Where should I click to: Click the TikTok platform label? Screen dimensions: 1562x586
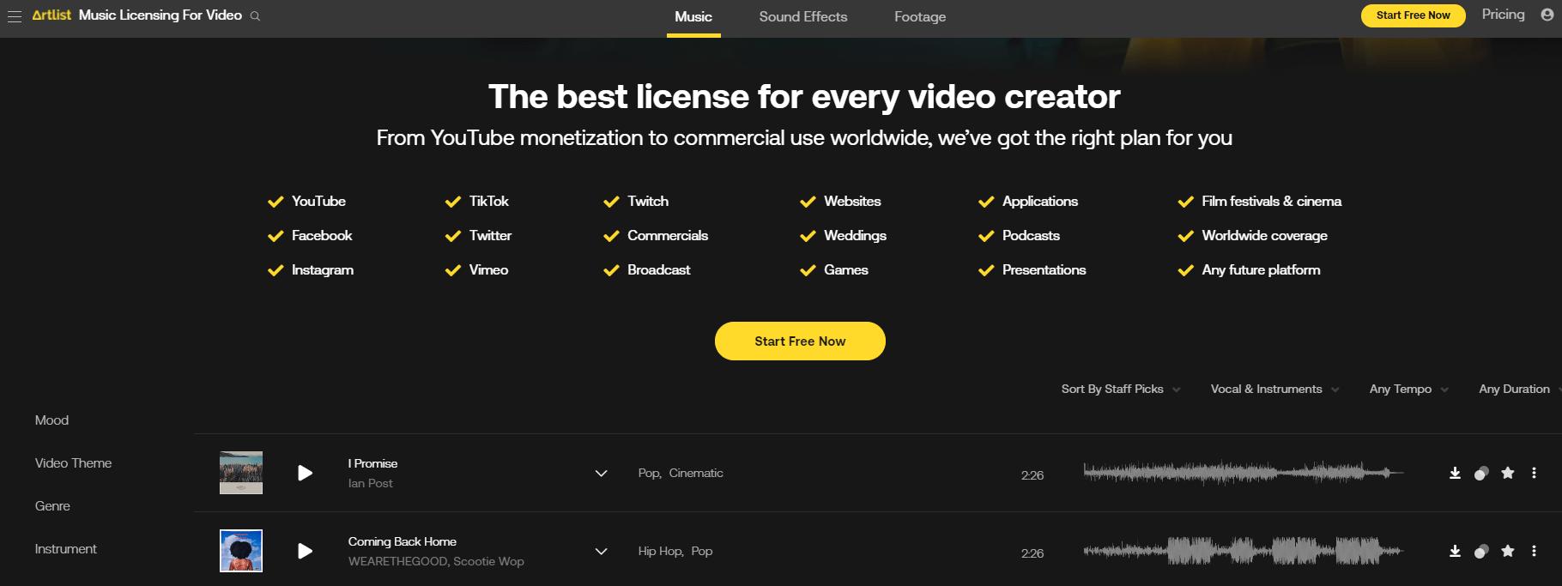click(488, 201)
